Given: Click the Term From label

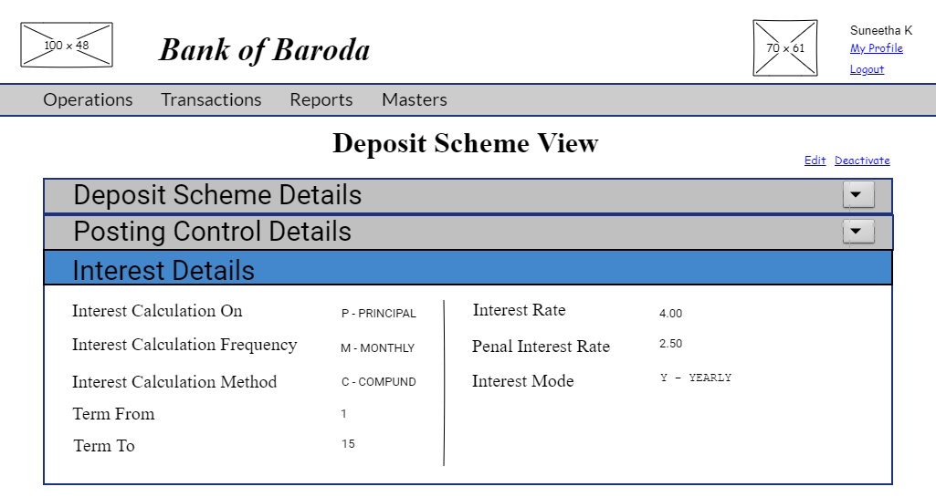Looking at the screenshot, I should [x=113, y=414].
